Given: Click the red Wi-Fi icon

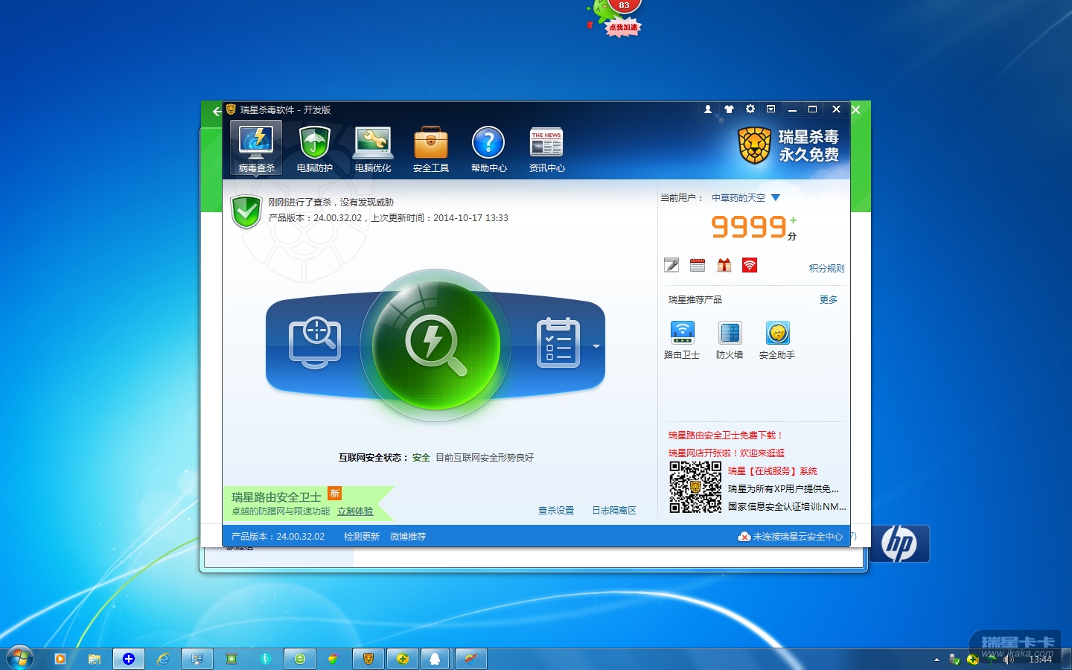Looking at the screenshot, I should pyautogui.click(x=750, y=265).
